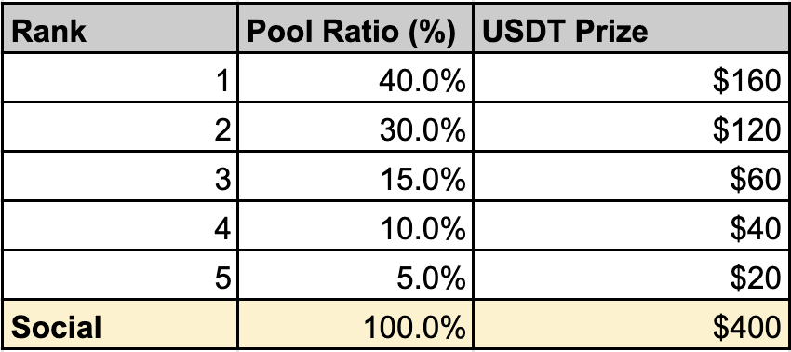Click the $60 prize cell
791x352 pixels.
click(632, 176)
